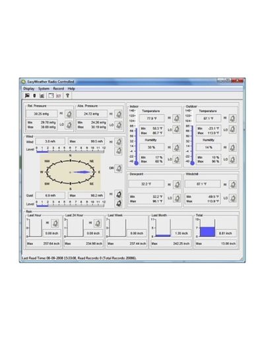Viewport: 264px width, 340px height.
Task: Click Dewpoint LO alarm bell
Action: point(177,198)
